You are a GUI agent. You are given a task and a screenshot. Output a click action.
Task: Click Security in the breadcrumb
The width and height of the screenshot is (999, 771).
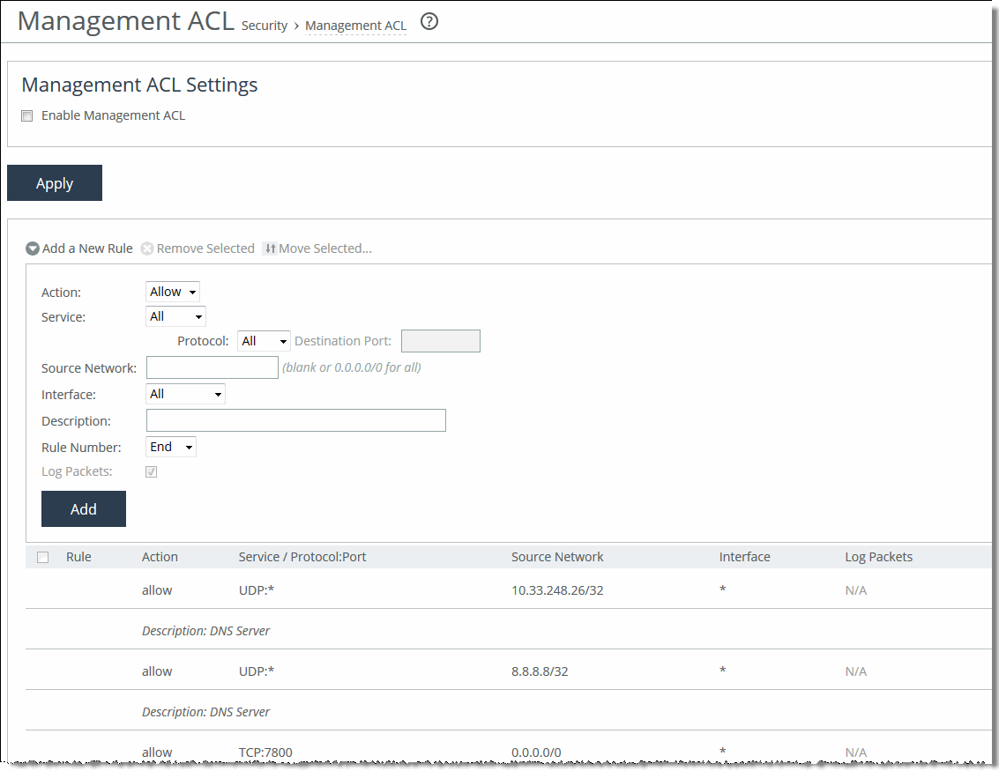(265, 26)
